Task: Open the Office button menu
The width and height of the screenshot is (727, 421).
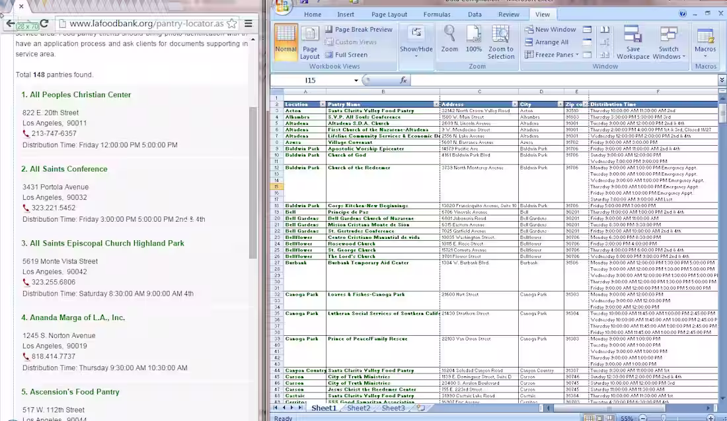Action: (282, 6)
